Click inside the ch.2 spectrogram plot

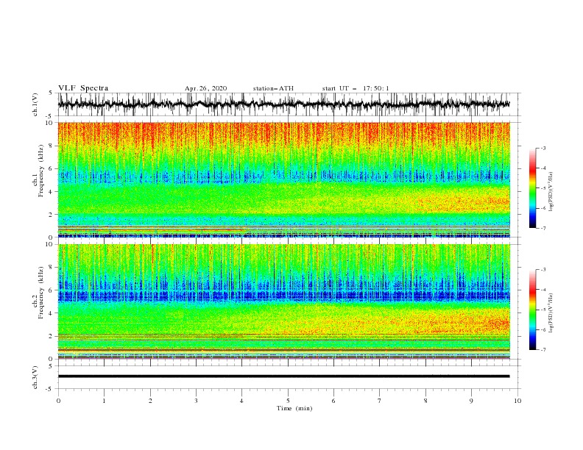coord(283,301)
